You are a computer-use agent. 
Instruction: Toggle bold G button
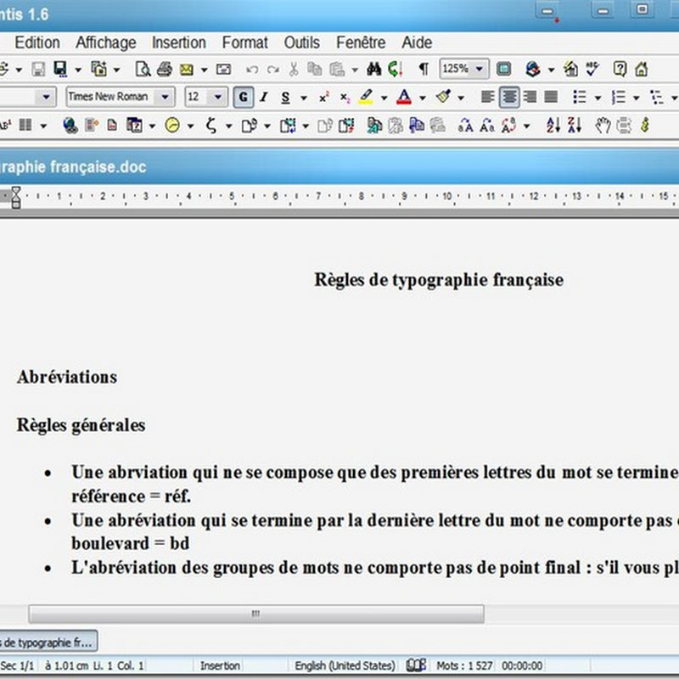tap(244, 97)
